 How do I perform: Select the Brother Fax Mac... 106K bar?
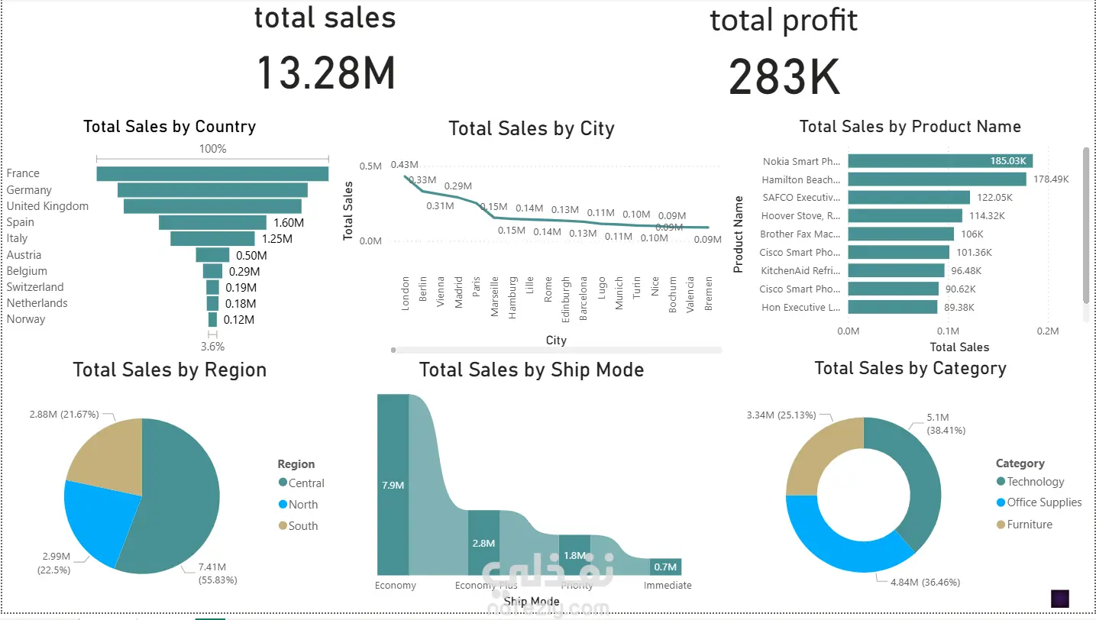(900, 234)
